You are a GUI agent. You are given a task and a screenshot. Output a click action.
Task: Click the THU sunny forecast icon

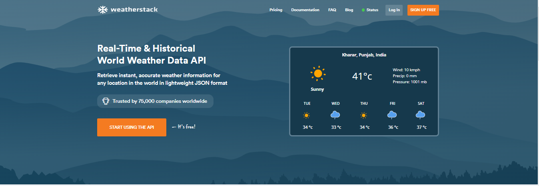(364, 116)
